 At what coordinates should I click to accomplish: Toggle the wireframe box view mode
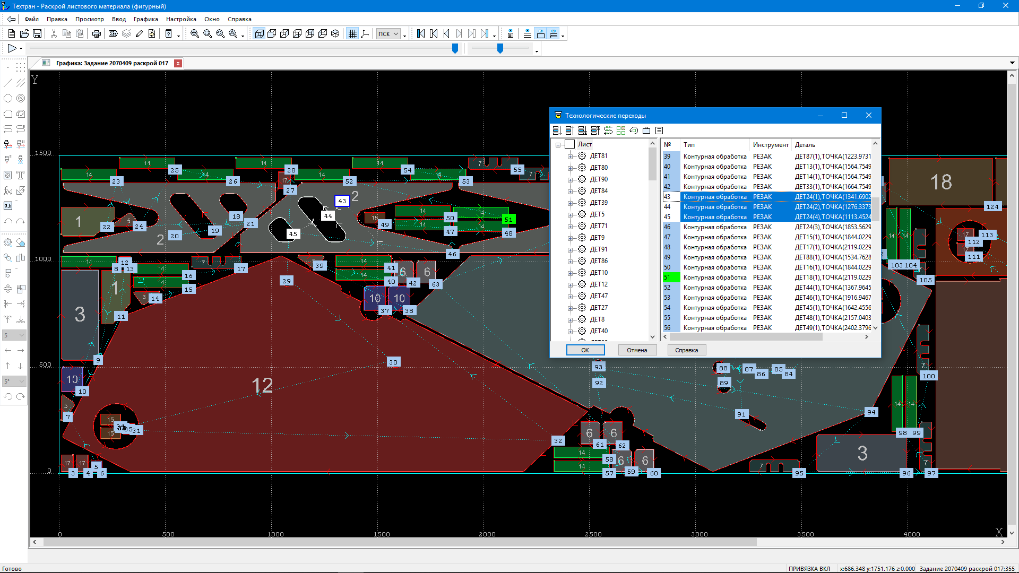[x=259, y=34]
